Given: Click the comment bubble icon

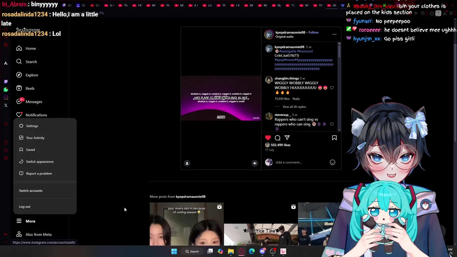Looking at the screenshot, I should 277,138.
